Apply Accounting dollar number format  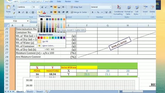pyautogui.click(x=93, y=12)
